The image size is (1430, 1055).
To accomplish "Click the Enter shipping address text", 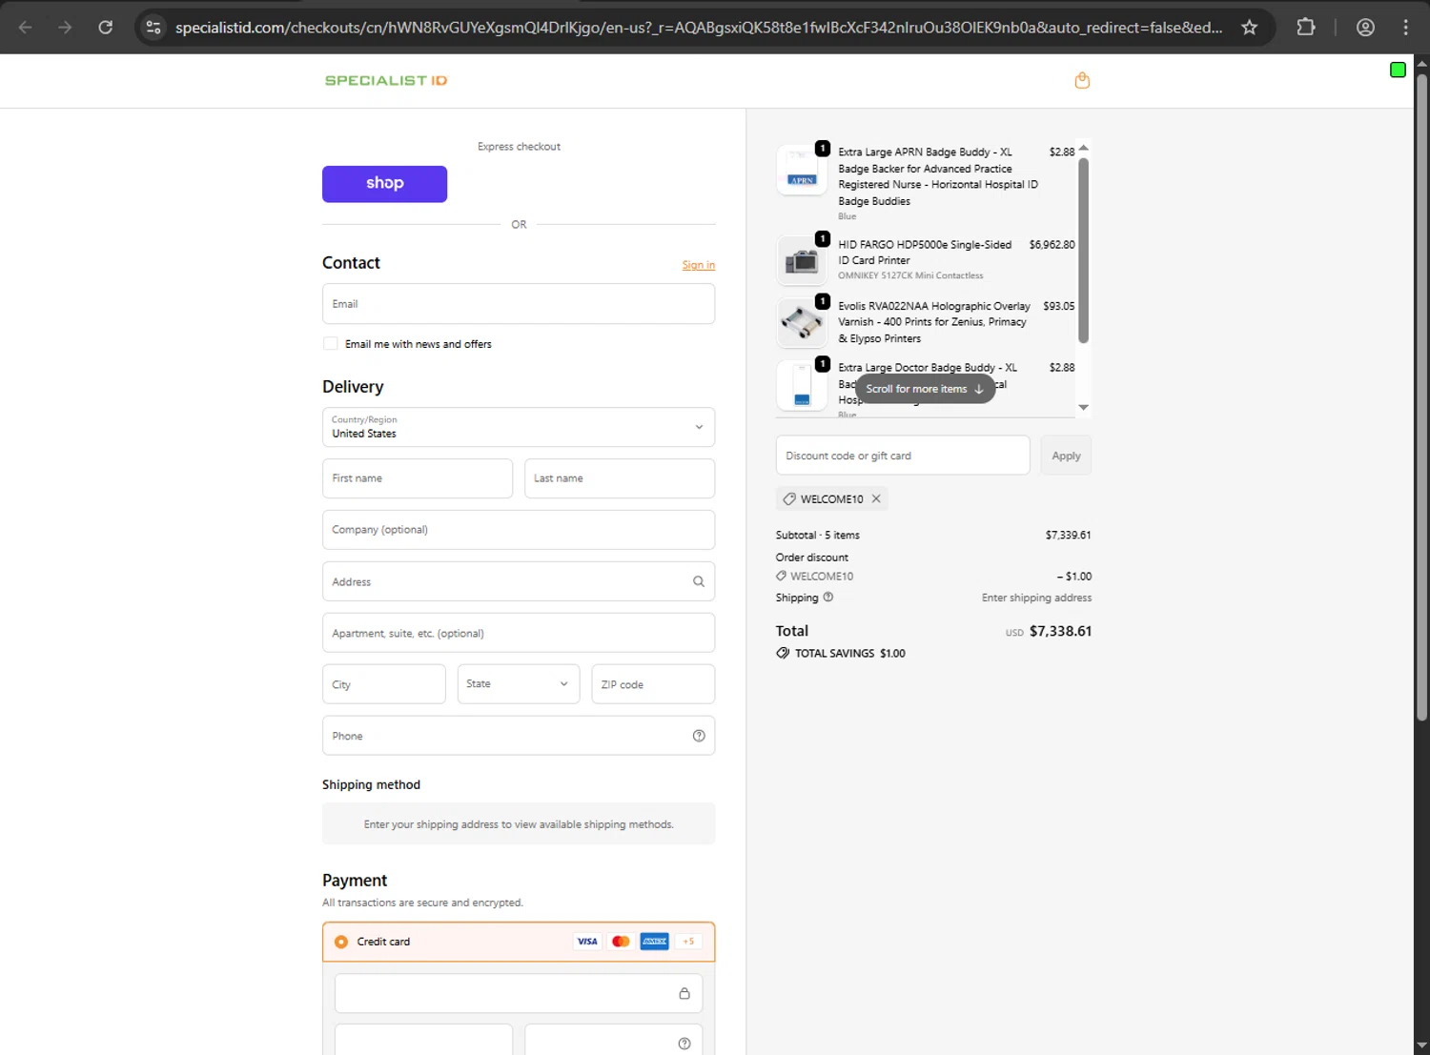I will click(1036, 598).
